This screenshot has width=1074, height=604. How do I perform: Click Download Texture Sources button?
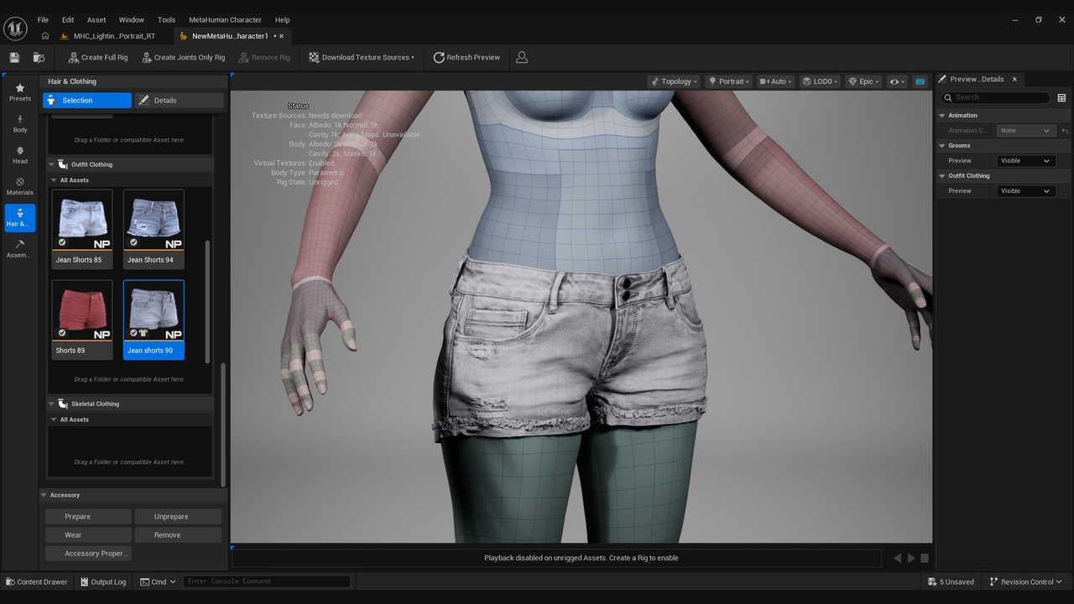(x=361, y=57)
